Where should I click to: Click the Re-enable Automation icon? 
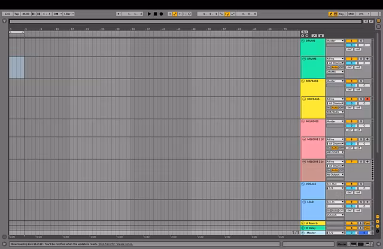[180, 14]
